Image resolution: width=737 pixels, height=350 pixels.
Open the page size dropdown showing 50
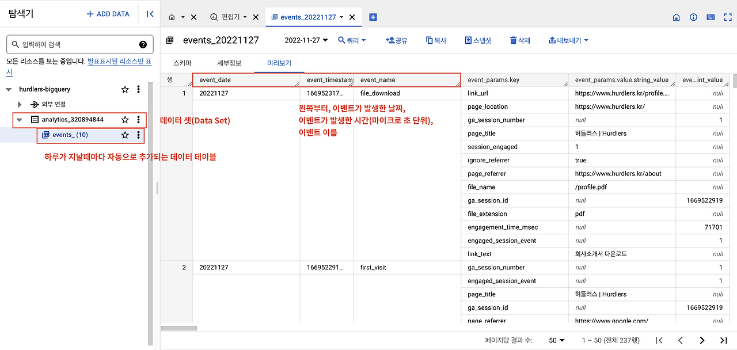554,340
